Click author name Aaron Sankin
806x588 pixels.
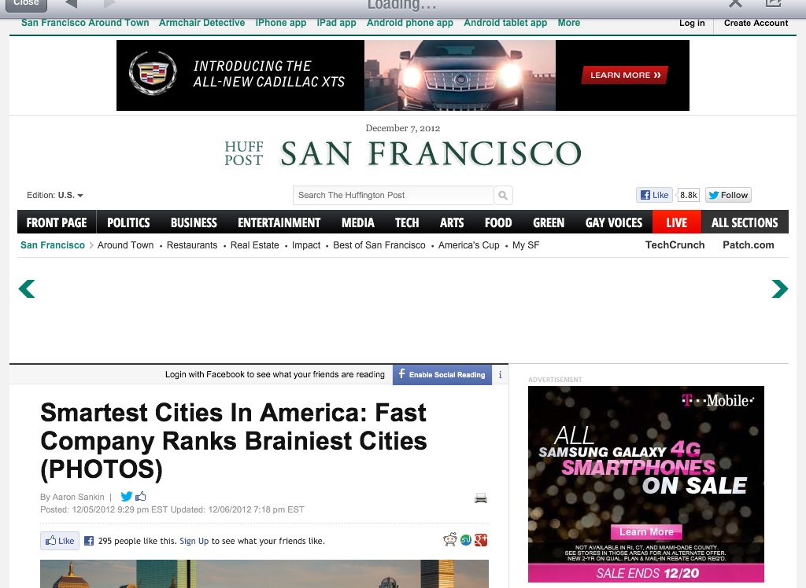click(78, 497)
